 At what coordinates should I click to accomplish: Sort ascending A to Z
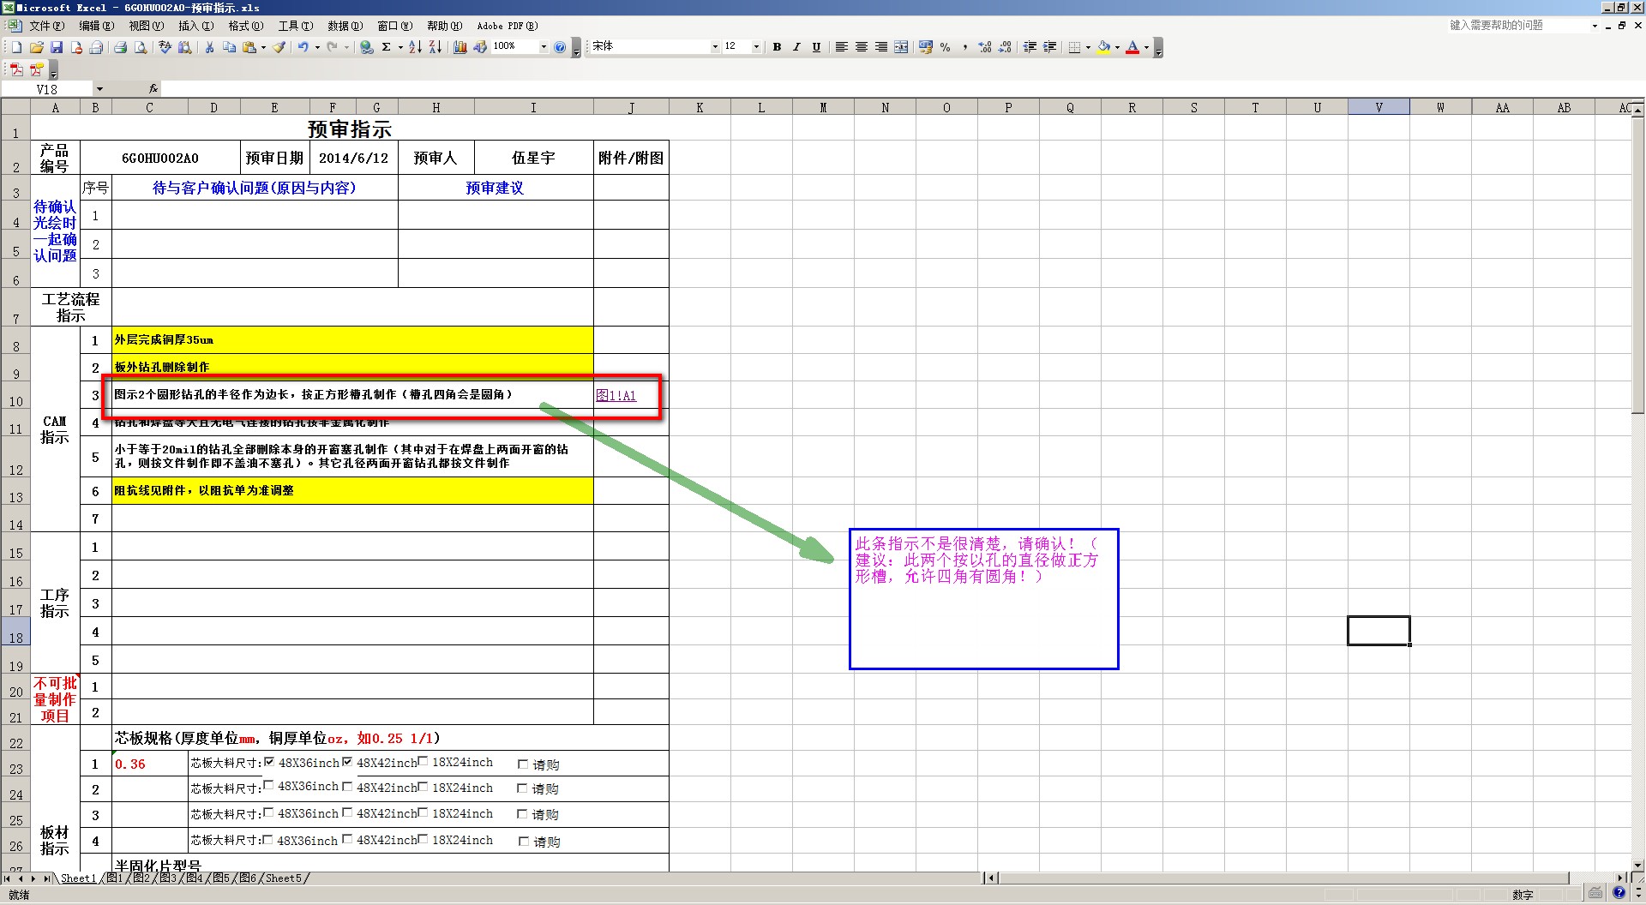tap(415, 47)
